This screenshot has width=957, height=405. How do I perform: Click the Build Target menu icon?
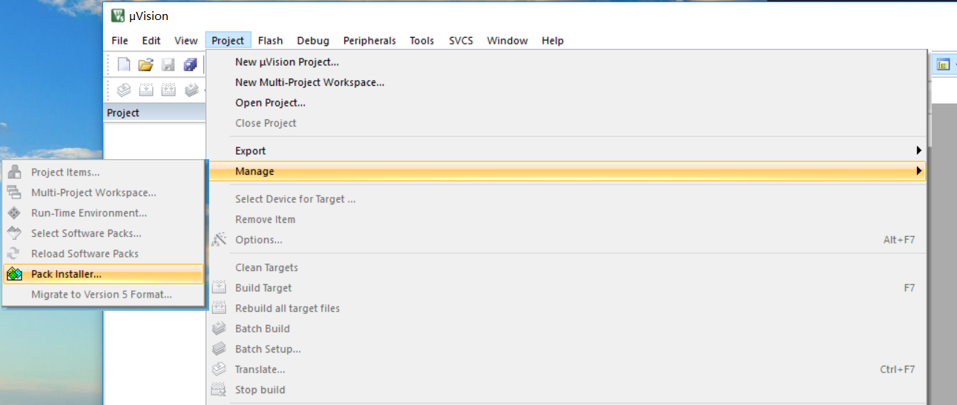coord(219,288)
